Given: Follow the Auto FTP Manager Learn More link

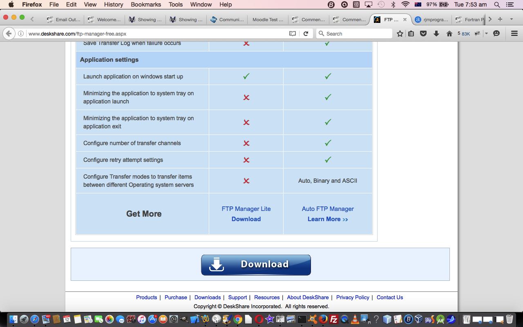Looking at the screenshot, I should [327, 219].
